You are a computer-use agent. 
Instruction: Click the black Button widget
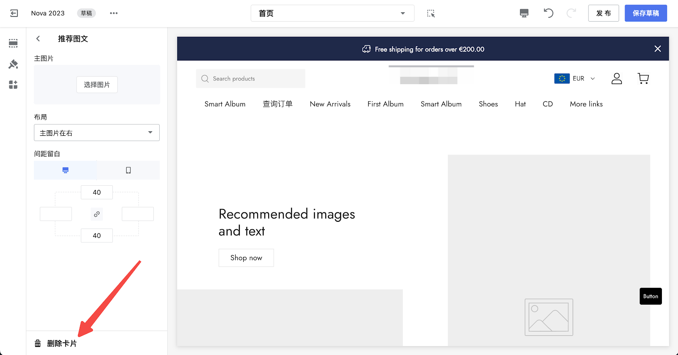[650, 296]
